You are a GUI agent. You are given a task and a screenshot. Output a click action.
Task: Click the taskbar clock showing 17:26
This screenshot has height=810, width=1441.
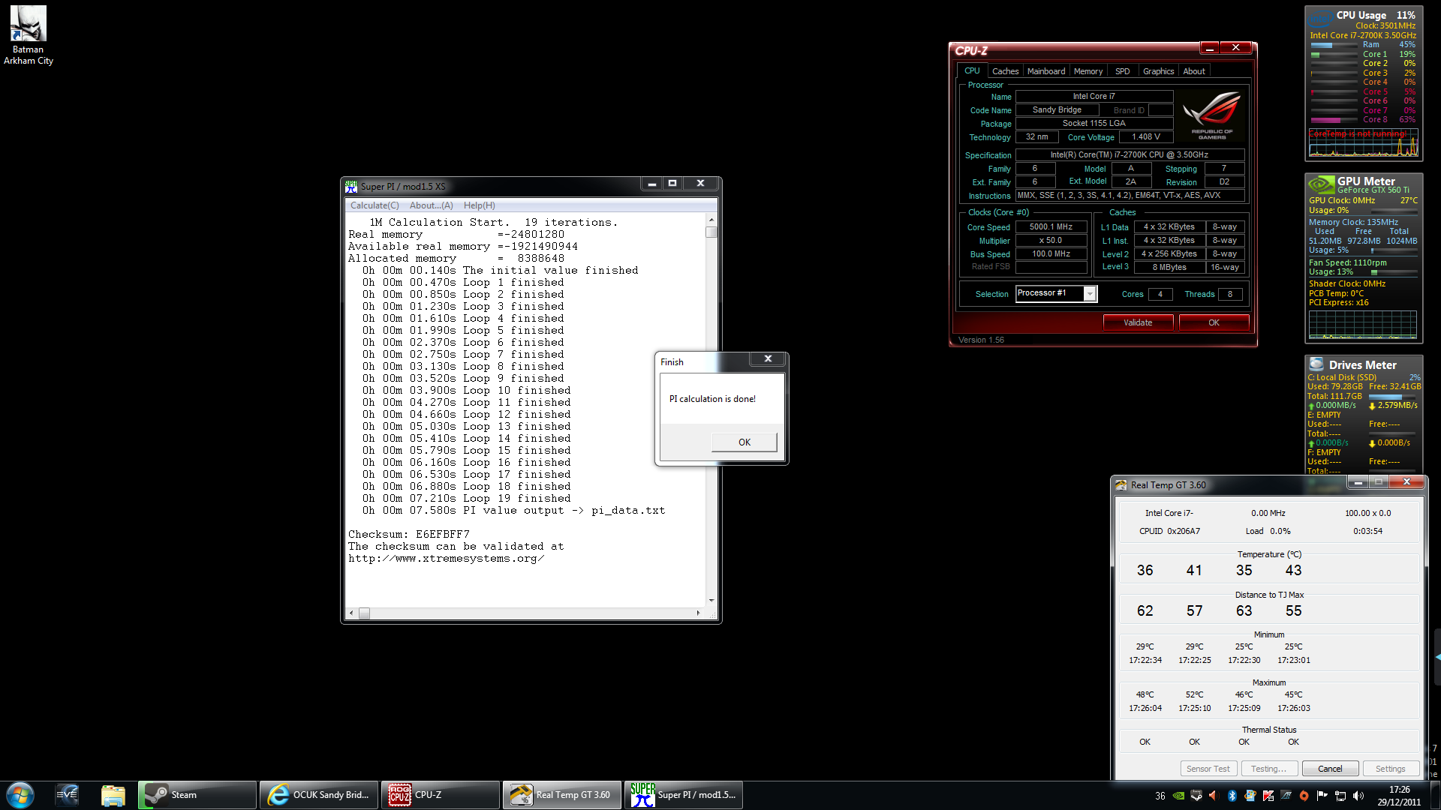click(1399, 796)
